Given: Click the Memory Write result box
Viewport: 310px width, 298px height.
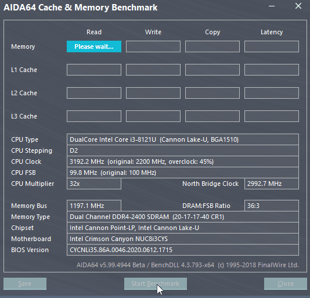Looking at the screenshot, I should pyautogui.click(x=153, y=46).
